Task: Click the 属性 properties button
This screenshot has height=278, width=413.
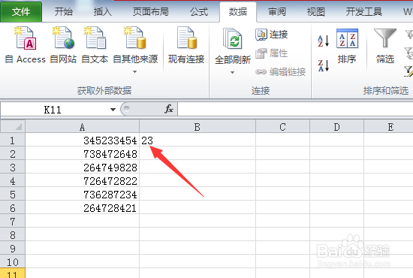Action: [272, 53]
